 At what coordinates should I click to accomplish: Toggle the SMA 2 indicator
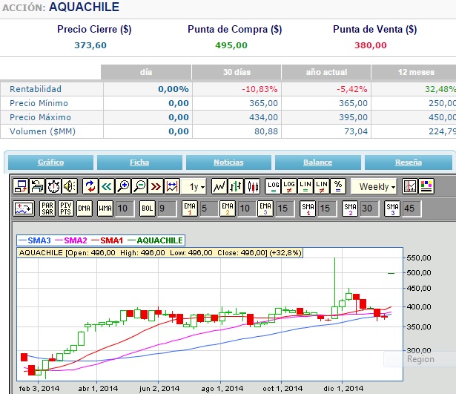click(x=350, y=209)
